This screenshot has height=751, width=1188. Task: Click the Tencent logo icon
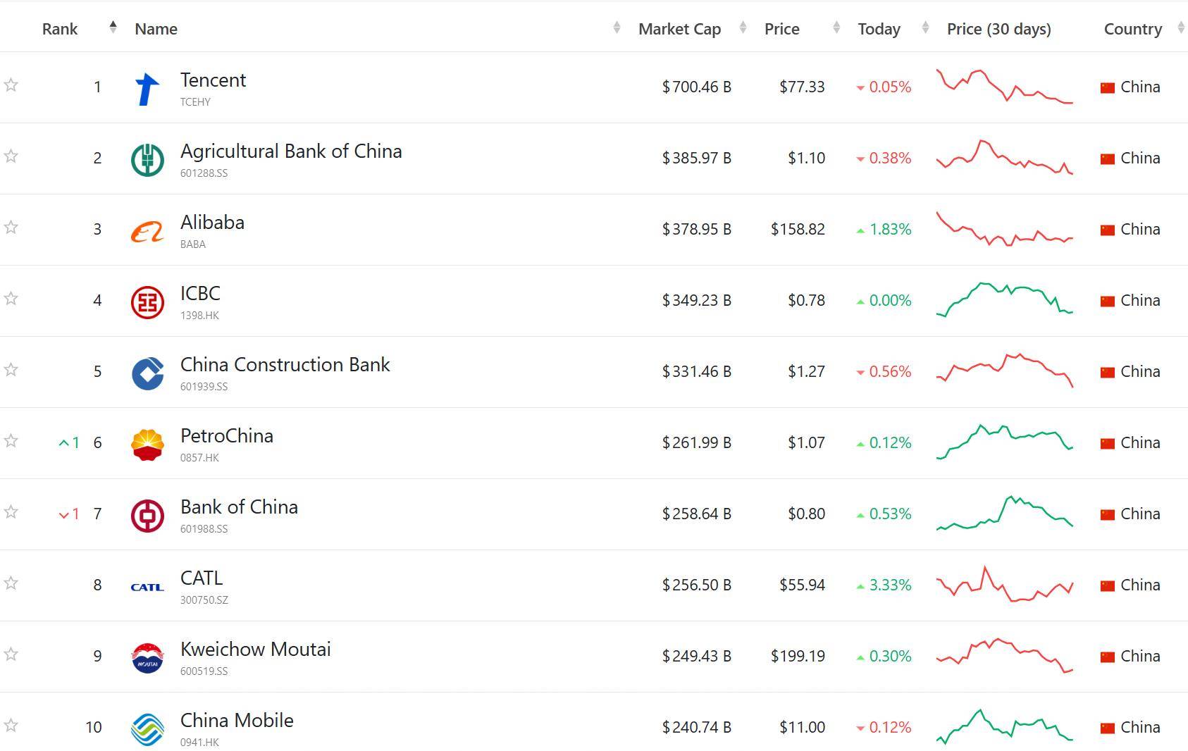click(147, 89)
